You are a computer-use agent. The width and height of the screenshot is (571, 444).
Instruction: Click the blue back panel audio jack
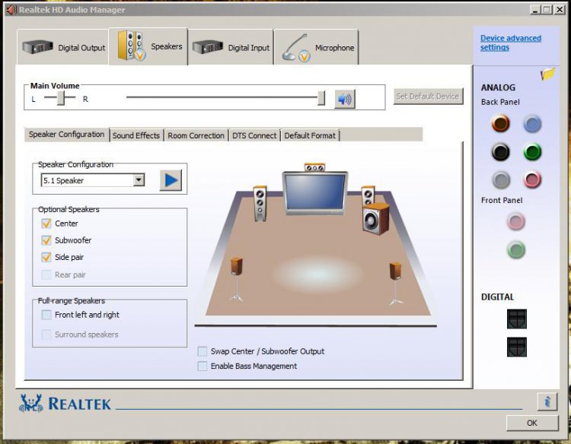(532, 124)
